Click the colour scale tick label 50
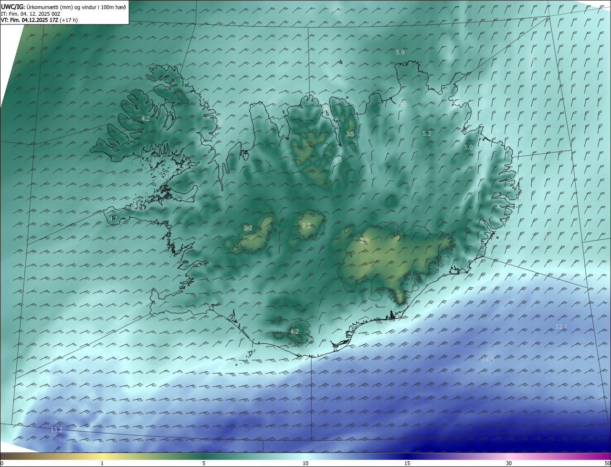 [x=607, y=463]
